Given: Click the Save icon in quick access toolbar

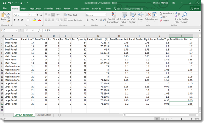Looking at the screenshot, I should 4,3.
